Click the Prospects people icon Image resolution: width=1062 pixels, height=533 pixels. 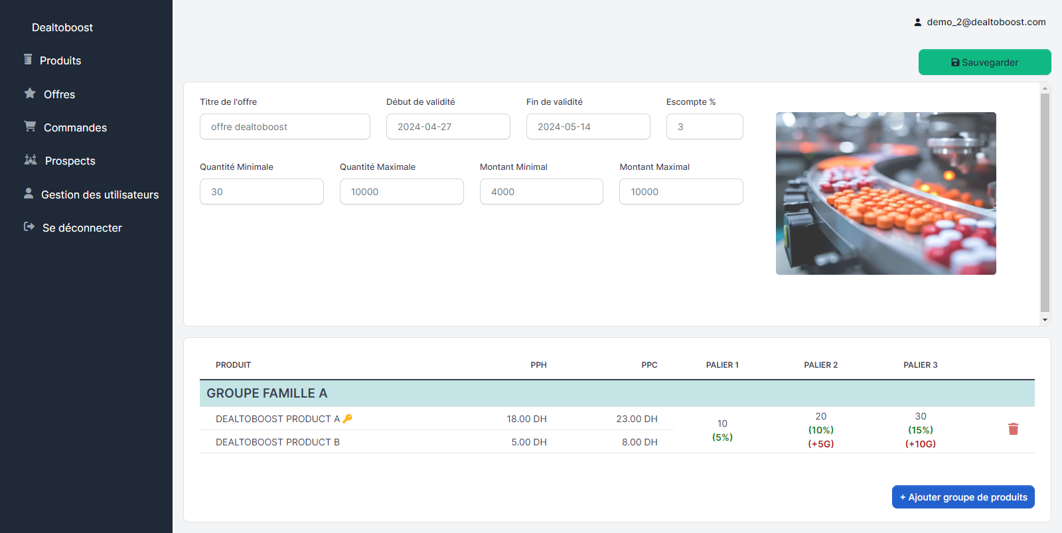coord(31,160)
